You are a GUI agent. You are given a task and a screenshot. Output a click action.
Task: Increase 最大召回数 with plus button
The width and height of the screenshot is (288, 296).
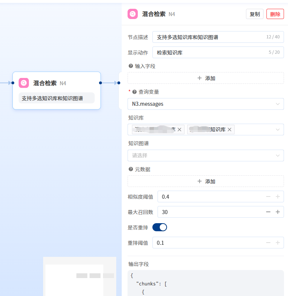tap(278, 212)
